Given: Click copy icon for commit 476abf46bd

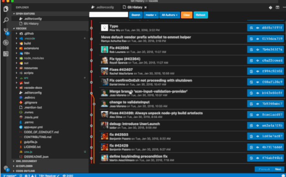Looking at the screenshot, I should tap(251, 158).
